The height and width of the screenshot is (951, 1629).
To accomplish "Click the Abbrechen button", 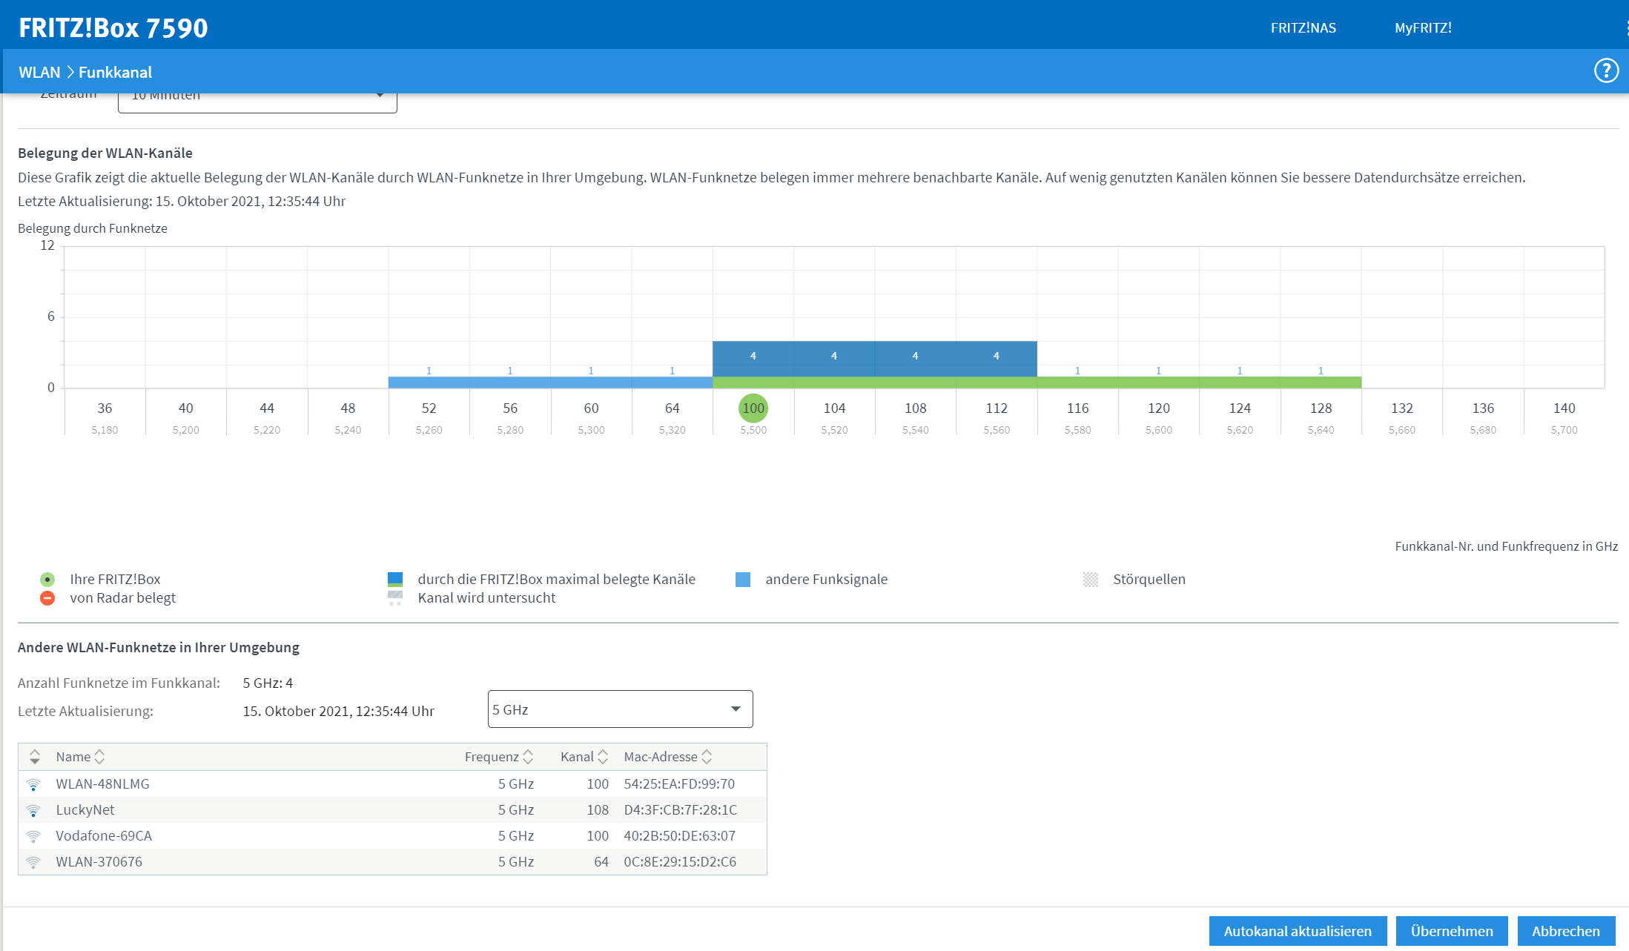I will tap(1566, 931).
